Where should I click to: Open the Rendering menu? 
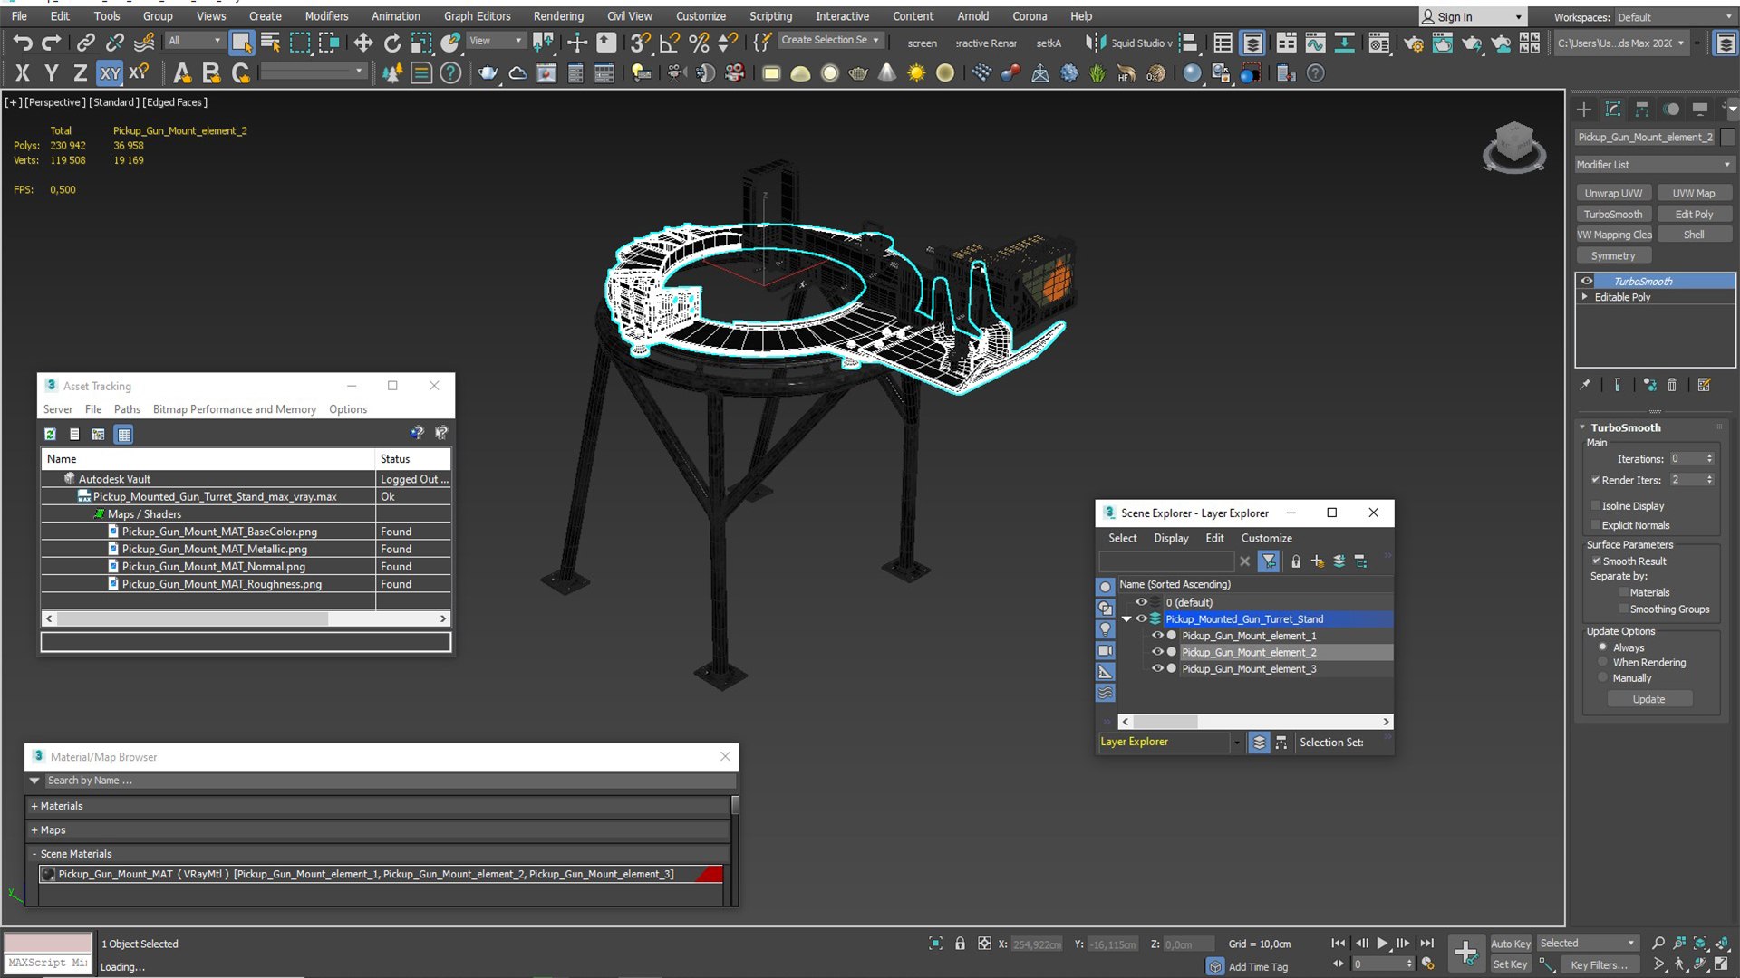pos(557,16)
